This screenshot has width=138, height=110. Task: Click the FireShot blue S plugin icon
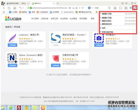[56, 38]
